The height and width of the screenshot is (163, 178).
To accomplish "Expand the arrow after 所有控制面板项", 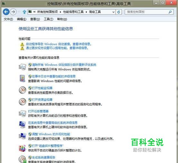I will 60,12.
